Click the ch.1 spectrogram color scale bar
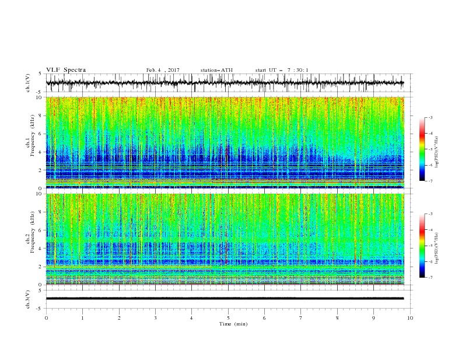This screenshot has height=357, width=462. [x=422, y=149]
